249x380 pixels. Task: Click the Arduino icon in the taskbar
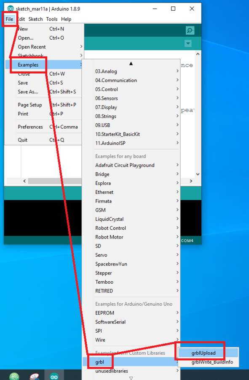(x=54, y=376)
